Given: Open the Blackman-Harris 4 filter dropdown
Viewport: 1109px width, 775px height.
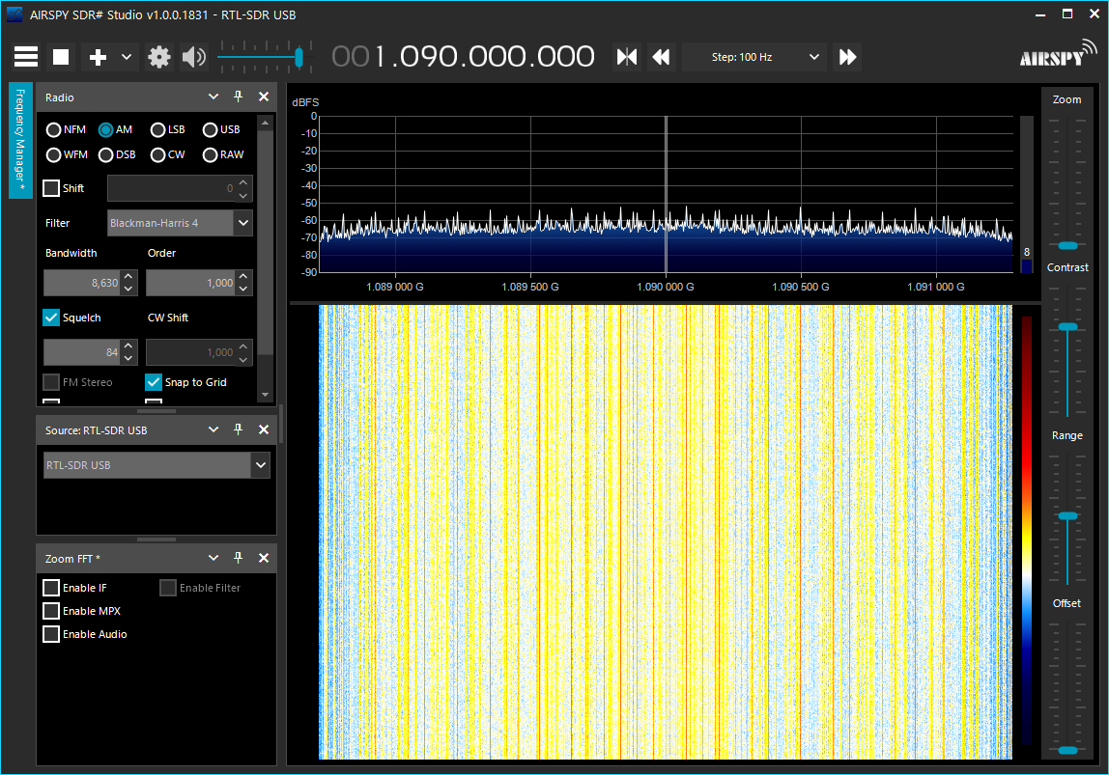Looking at the screenshot, I should [180, 223].
